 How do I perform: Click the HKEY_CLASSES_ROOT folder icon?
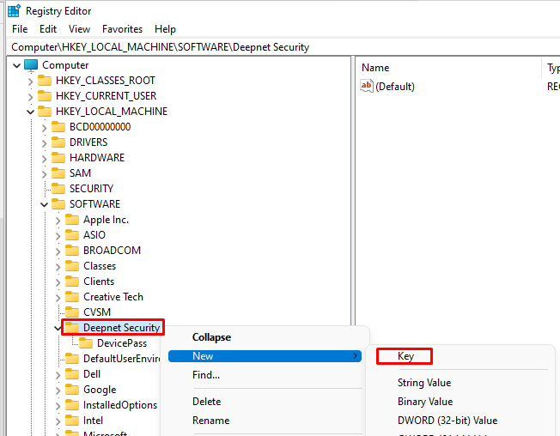point(45,81)
